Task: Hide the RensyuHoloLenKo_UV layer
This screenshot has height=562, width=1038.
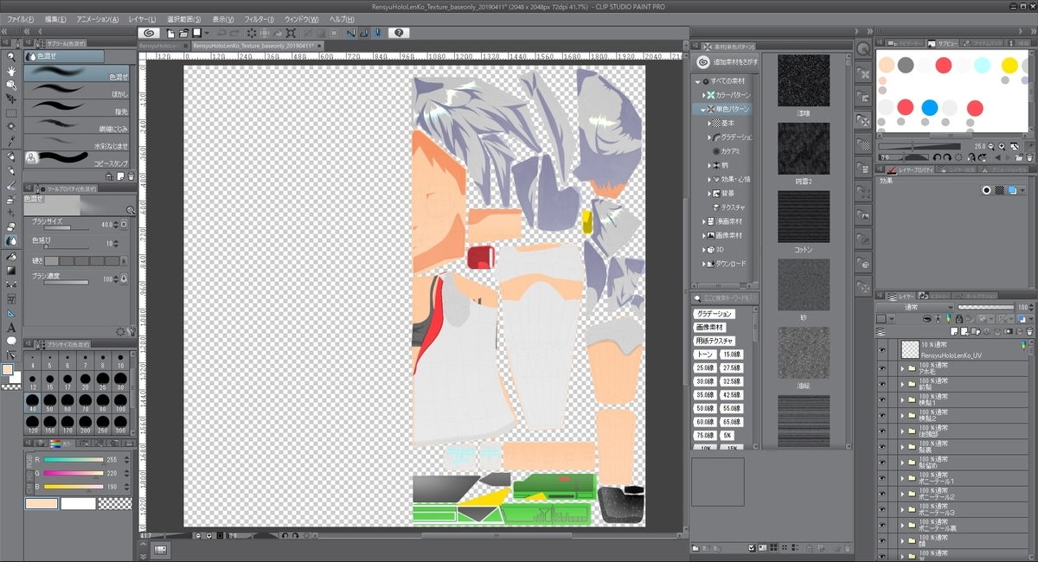Action: pos(882,349)
